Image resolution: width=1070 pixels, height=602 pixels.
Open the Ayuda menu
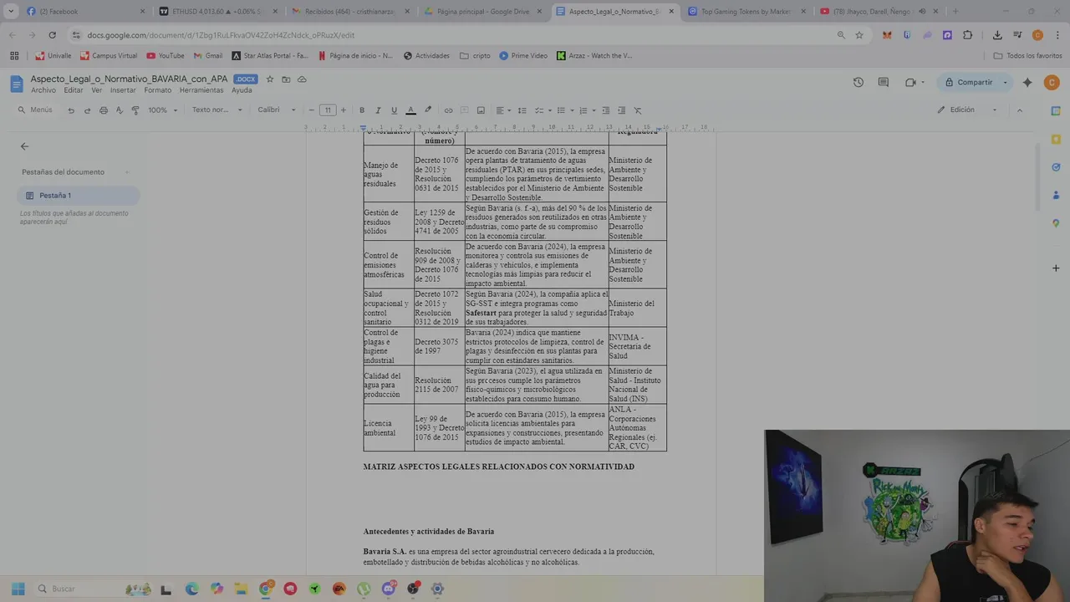[x=242, y=90]
